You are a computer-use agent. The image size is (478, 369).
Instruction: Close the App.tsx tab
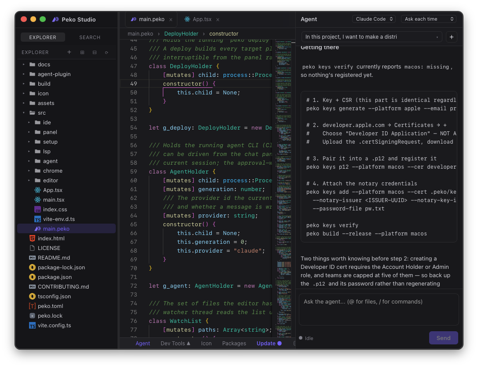point(218,19)
